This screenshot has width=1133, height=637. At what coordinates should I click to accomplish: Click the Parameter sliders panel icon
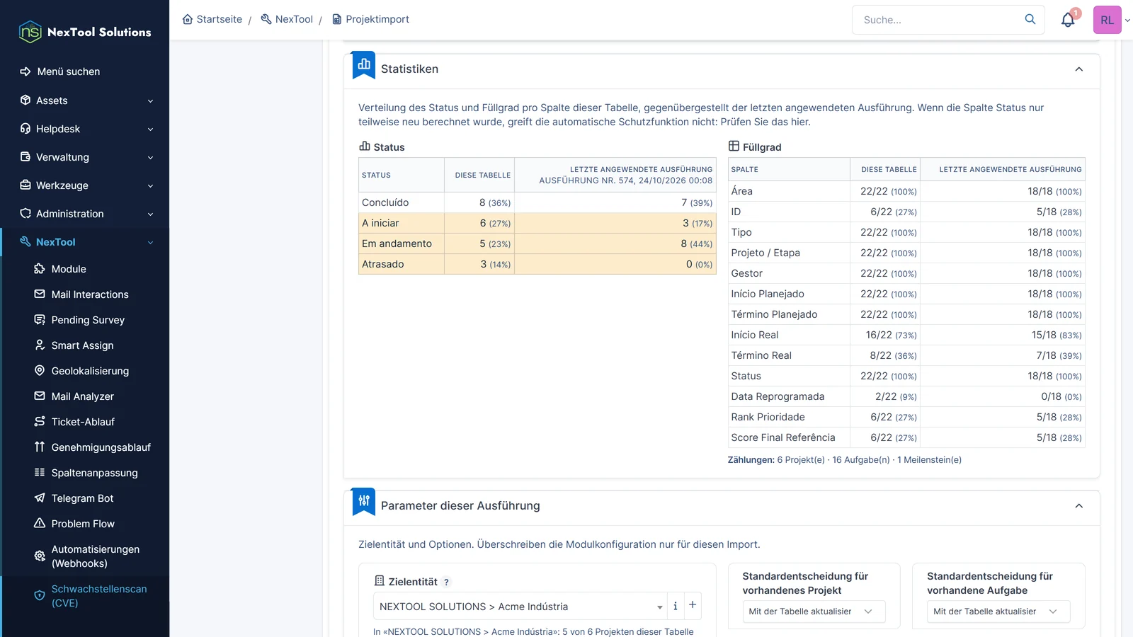[x=364, y=502]
